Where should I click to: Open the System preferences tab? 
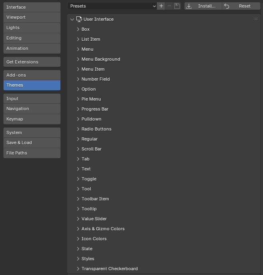pos(32,133)
